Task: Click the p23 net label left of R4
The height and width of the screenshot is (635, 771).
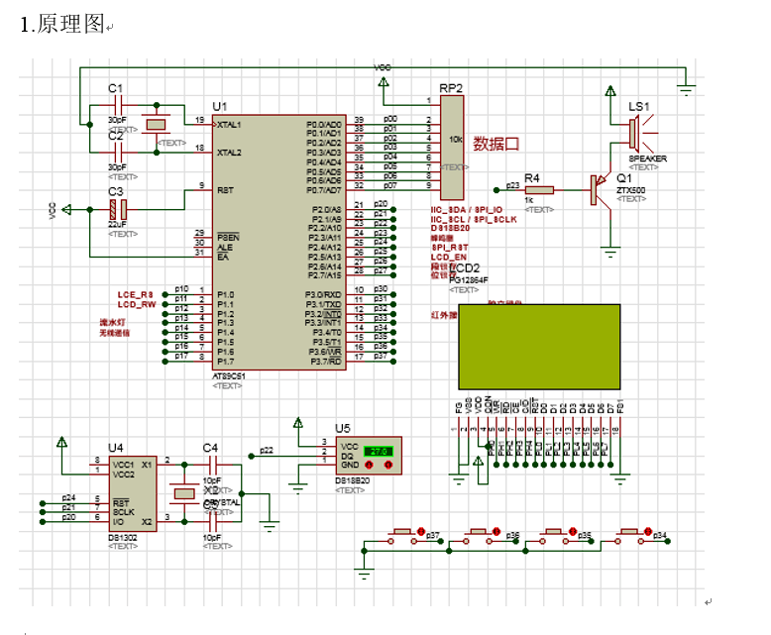Action: (x=512, y=185)
